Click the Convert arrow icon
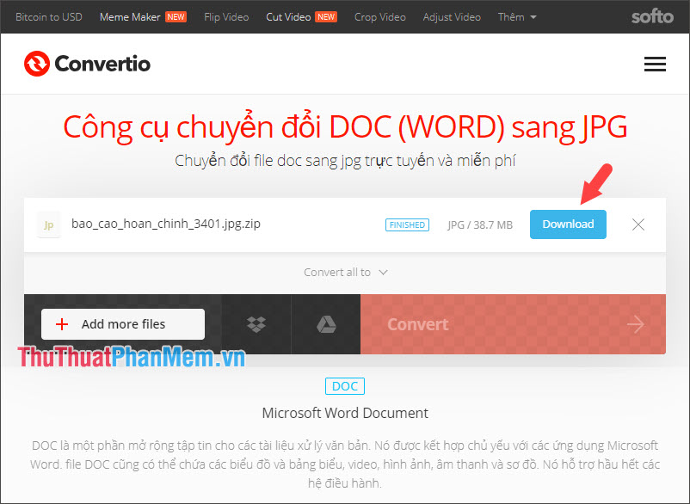Viewport: 690px width, 504px height. (x=635, y=324)
